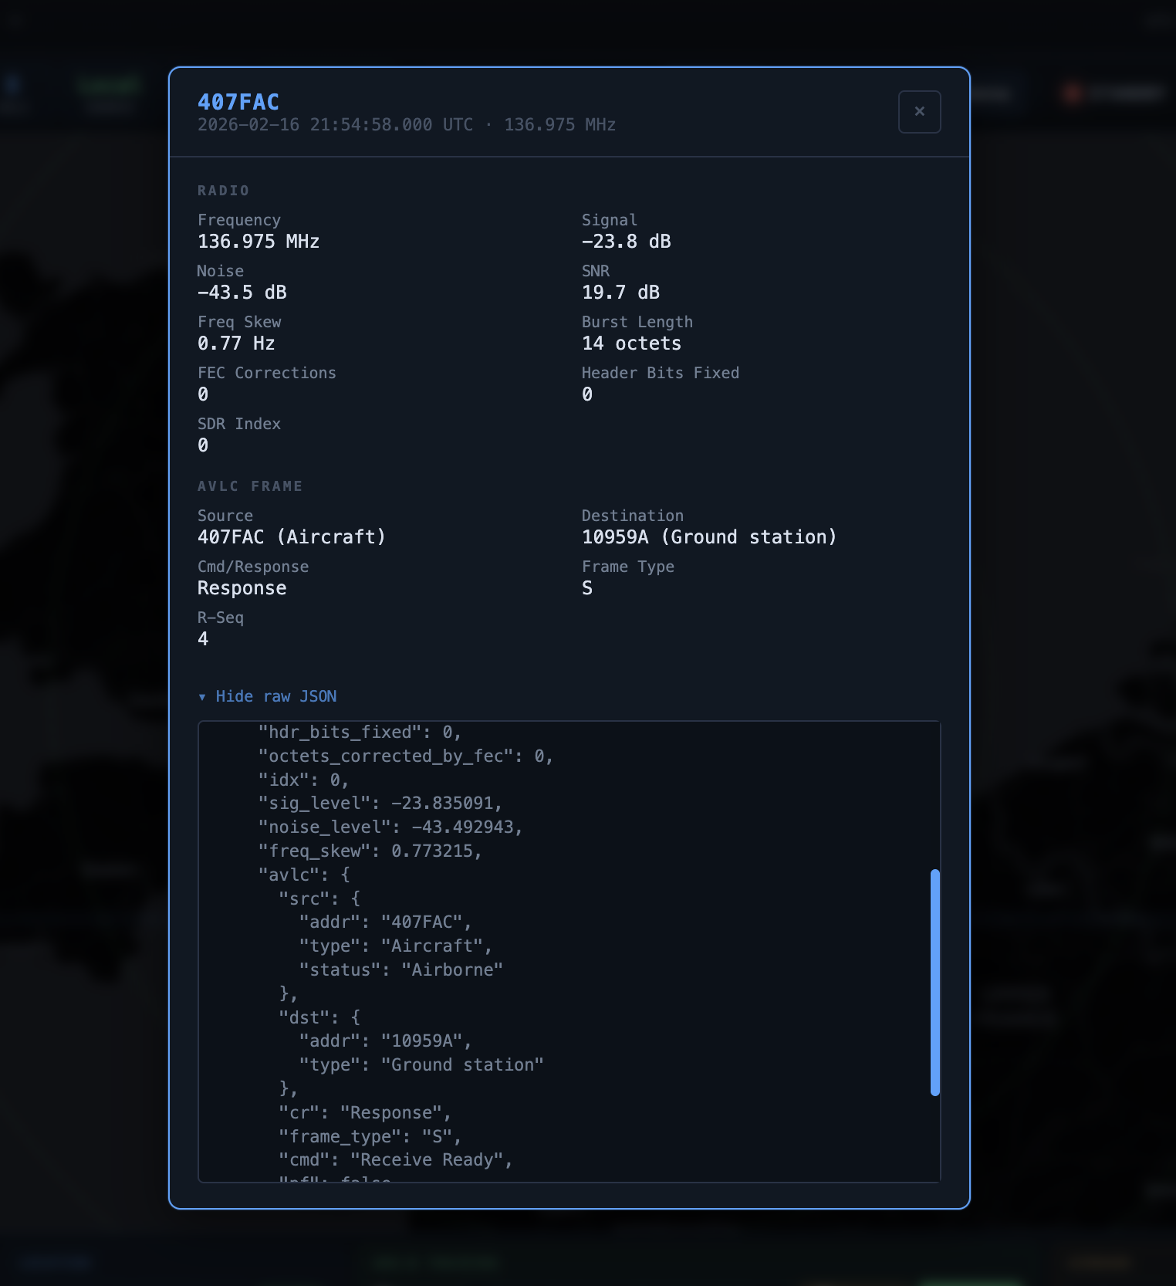
Task: Click the Destination value 10959A (Ground station)
Action: pos(708,537)
